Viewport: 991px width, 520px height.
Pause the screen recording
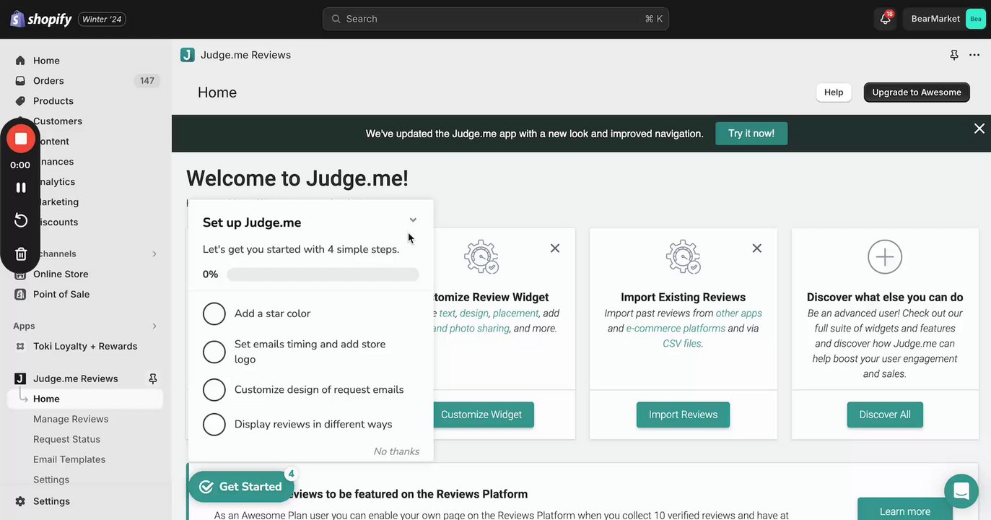click(x=21, y=188)
